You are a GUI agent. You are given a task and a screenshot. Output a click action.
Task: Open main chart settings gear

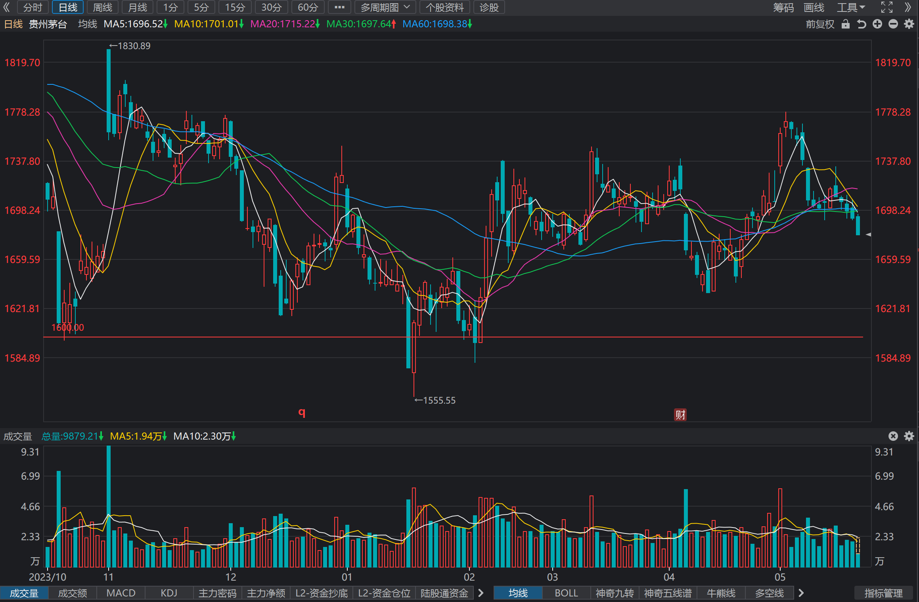(x=909, y=24)
